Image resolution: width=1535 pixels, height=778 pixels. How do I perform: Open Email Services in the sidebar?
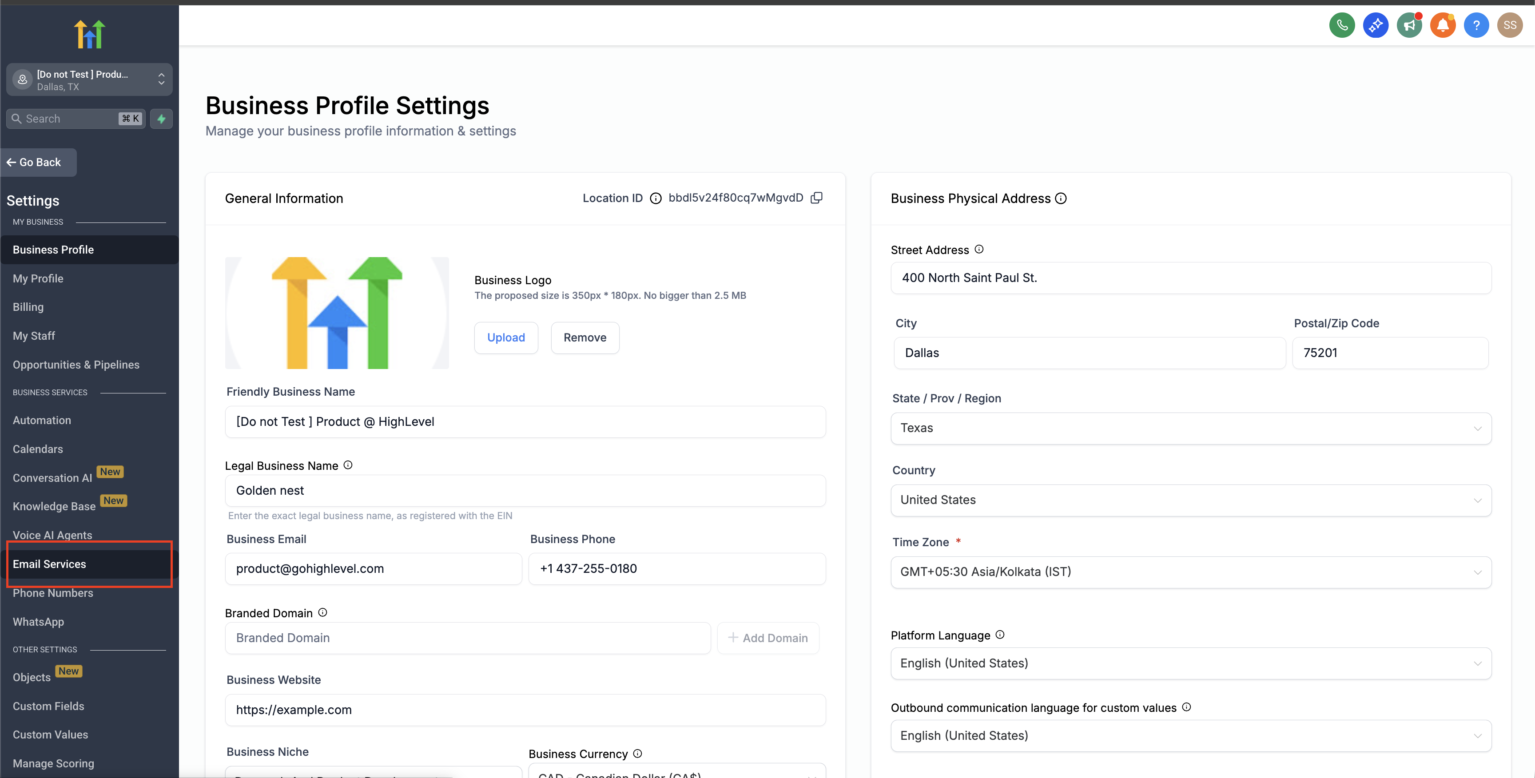point(49,564)
